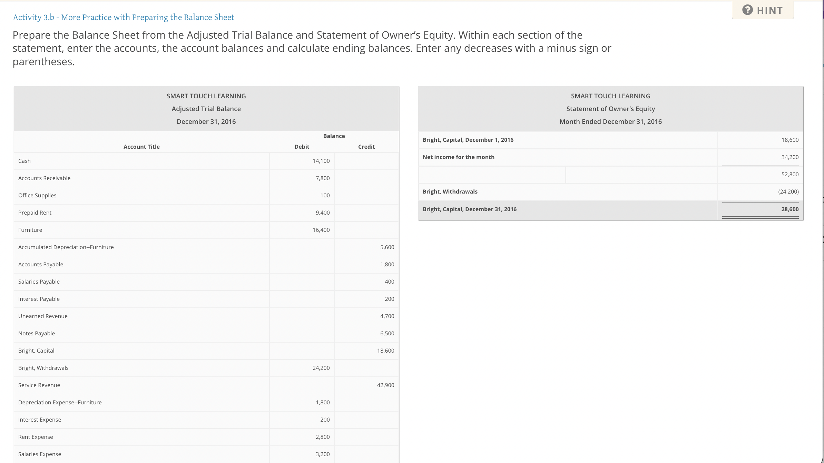Select Net income for the month row
Image resolution: width=824 pixels, height=463 pixels.
611,157
